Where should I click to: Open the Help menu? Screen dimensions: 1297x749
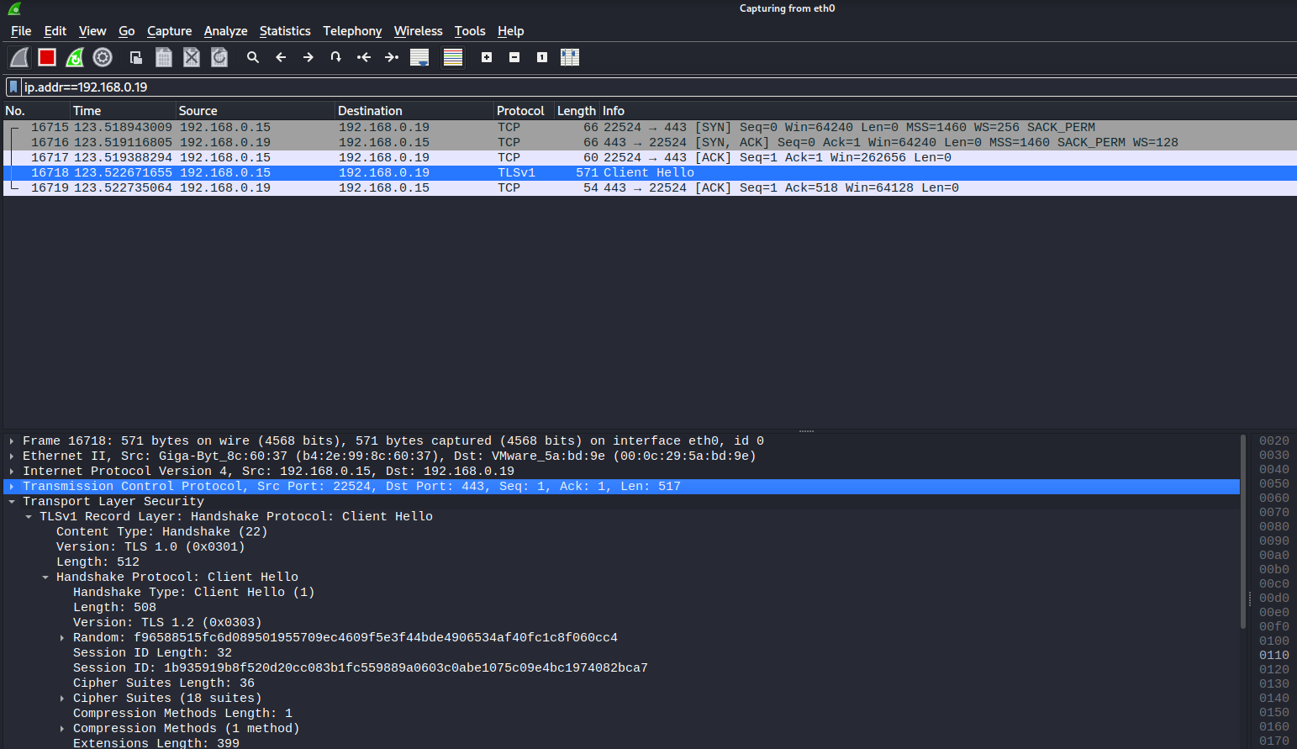pos(511,31)
